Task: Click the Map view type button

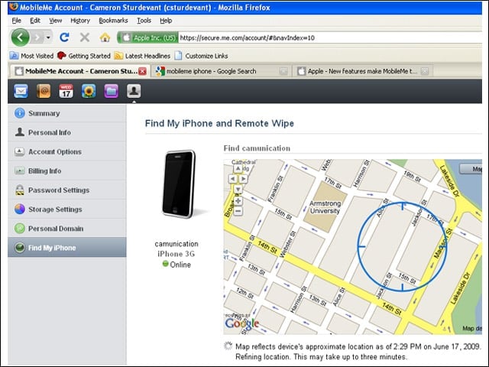Action: [471, 169]
